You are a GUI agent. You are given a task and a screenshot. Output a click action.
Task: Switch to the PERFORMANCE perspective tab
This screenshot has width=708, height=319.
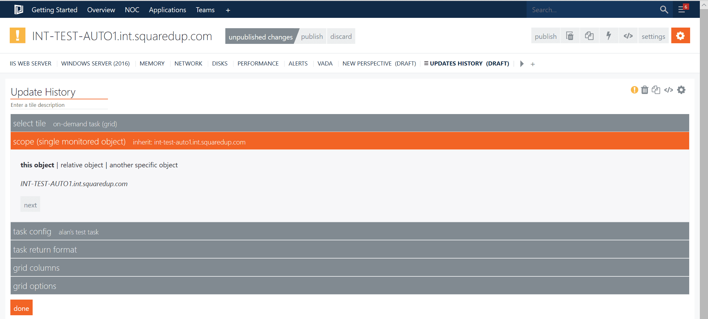pos(258,64)
